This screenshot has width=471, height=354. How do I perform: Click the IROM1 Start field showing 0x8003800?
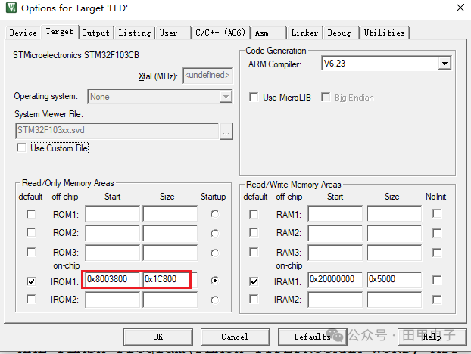point(113,280)
